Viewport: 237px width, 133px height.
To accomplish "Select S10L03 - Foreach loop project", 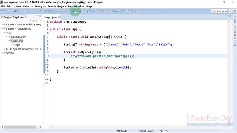I will (19, 28).
